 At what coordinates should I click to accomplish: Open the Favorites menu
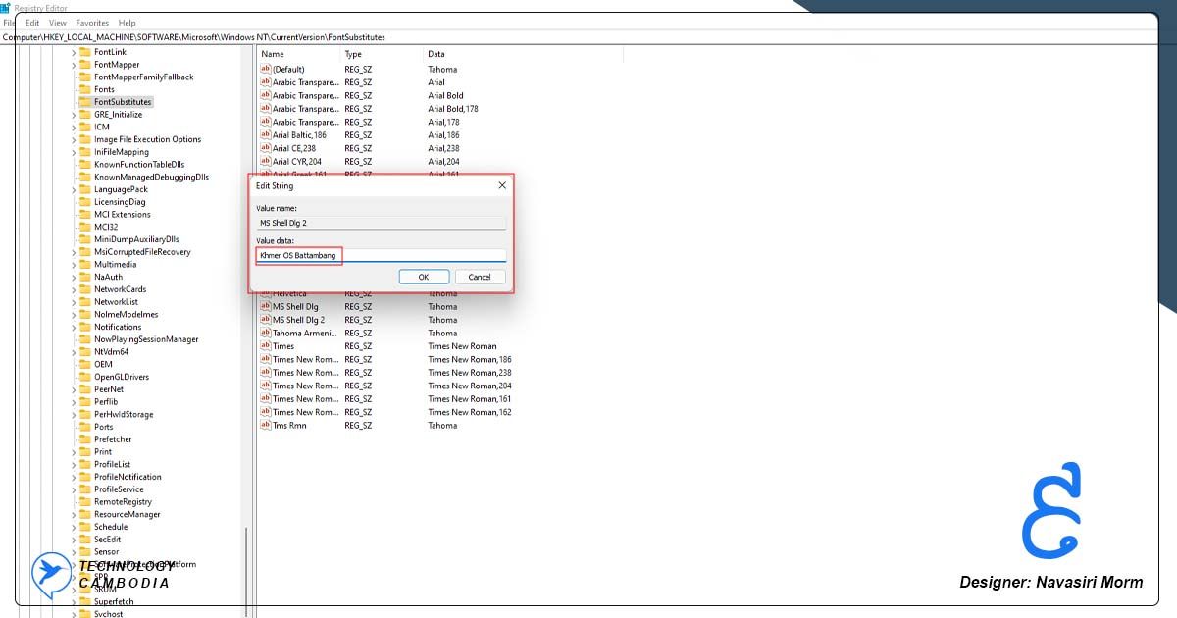coord(92,23)
